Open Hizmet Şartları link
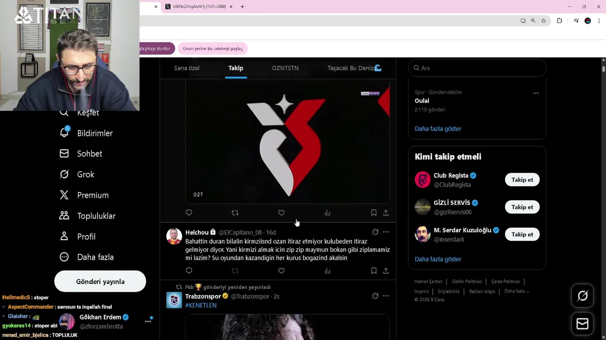The height and width of the screenshot is (340, 606). click(428, 281)
